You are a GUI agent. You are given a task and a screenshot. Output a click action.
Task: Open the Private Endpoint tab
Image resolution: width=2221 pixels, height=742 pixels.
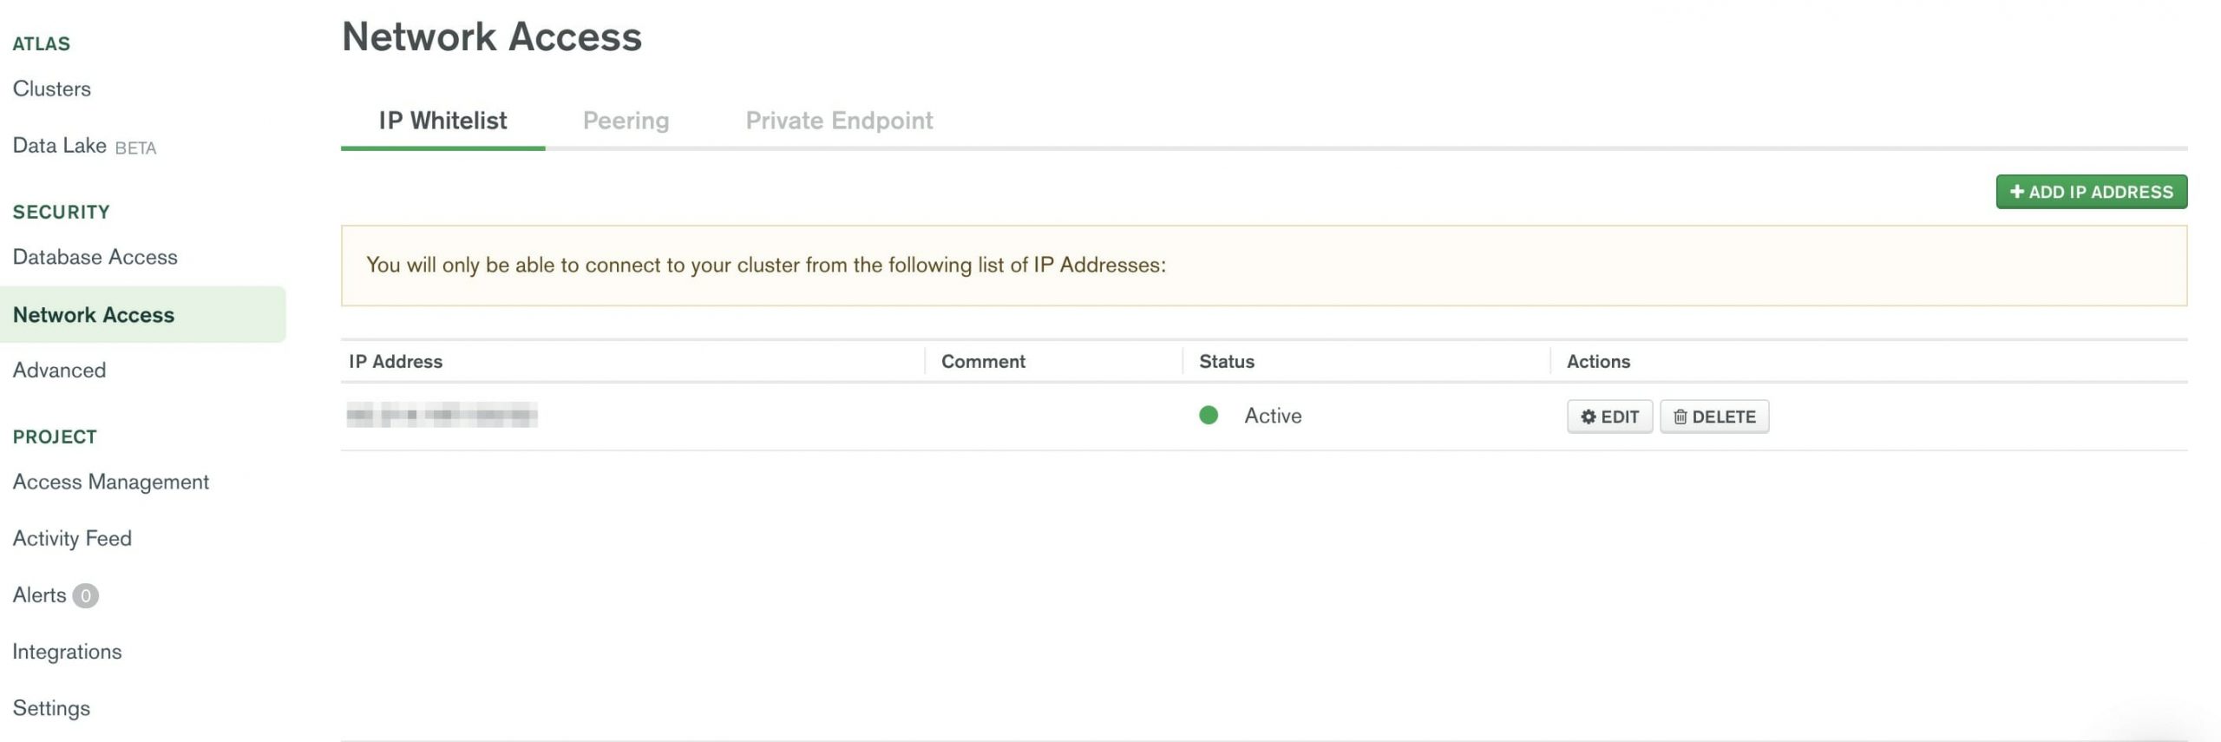[838, 121]
